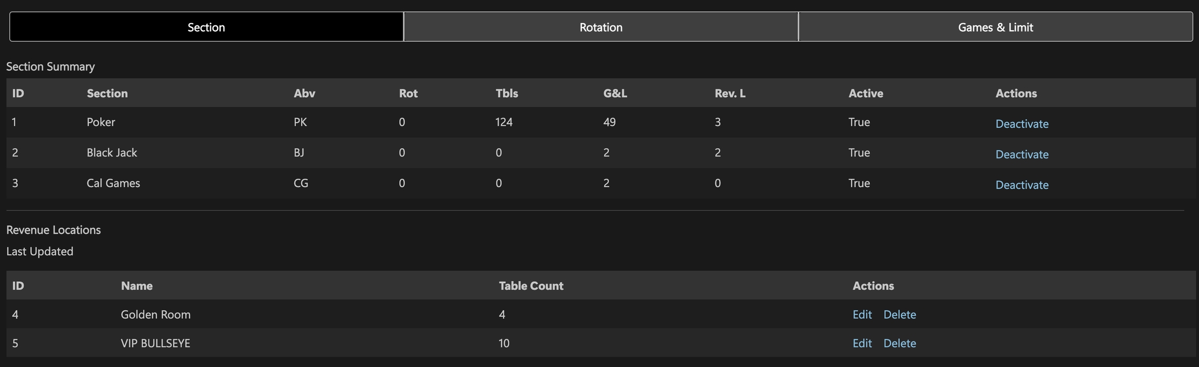Screen dimensions: 1199x367
Task: Select the Games & Limit tab
Action: coord(995,27)
